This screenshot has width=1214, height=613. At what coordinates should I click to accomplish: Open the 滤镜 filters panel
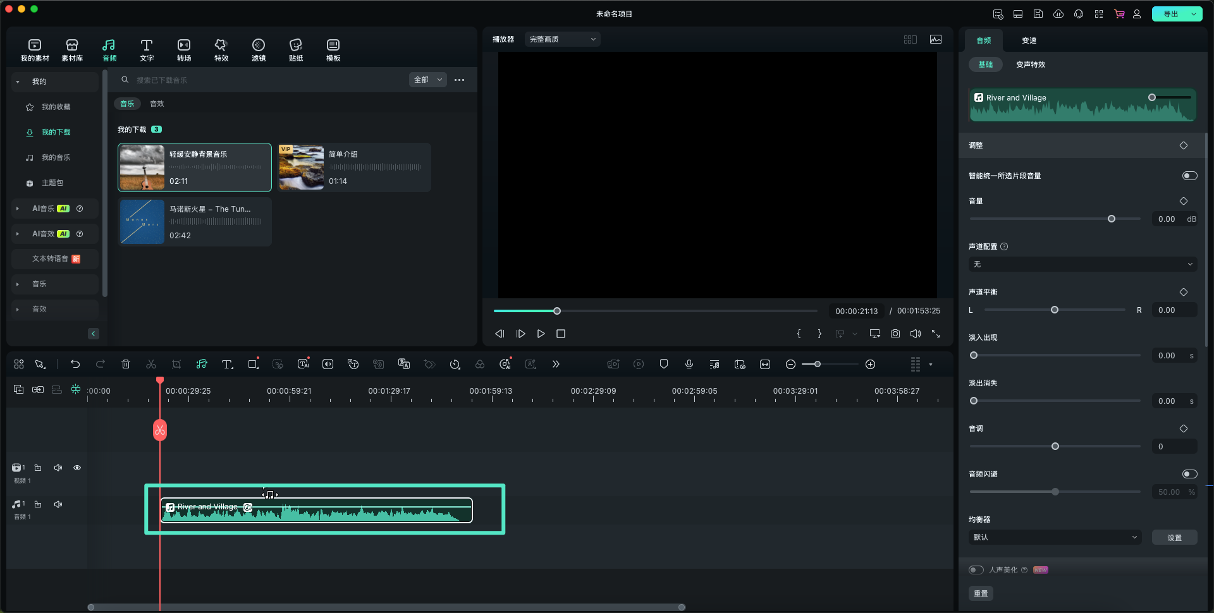(258, 49)
